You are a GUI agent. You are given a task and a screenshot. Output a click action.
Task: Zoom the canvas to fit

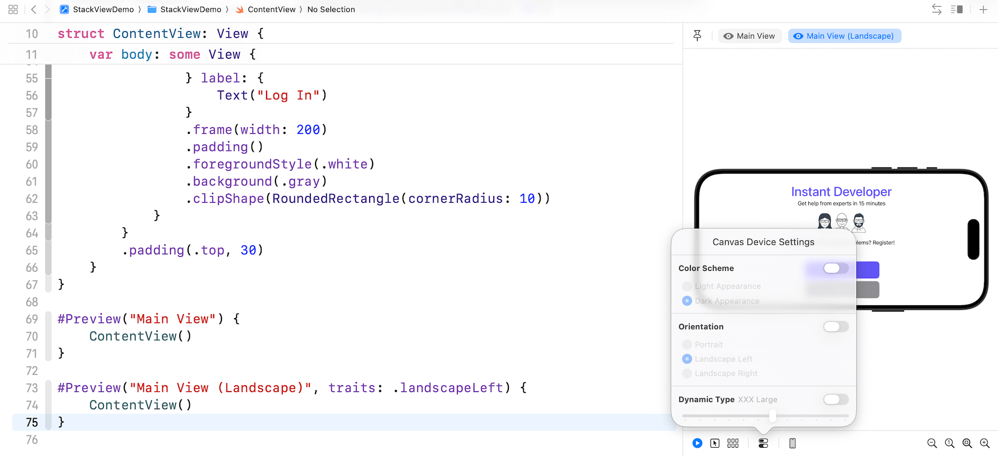(x=967, y=443)
